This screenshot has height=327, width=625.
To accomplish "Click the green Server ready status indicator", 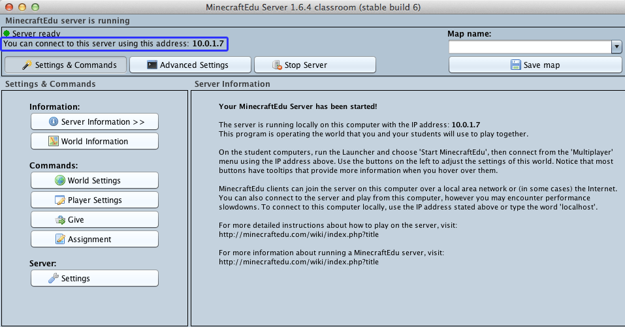I will [x=7, y=33].
